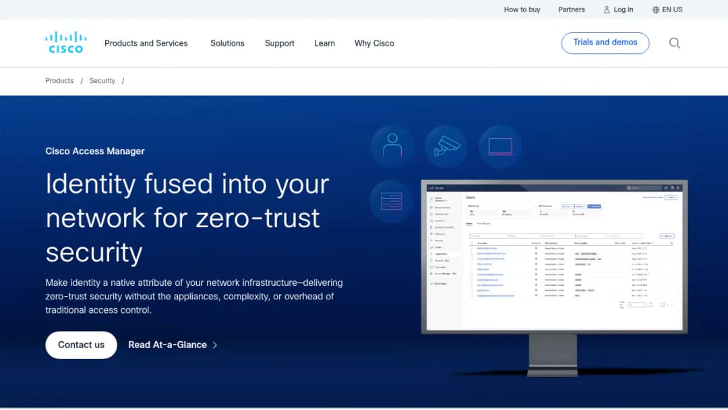Screen dimensions: 728x410
Task: Click the server rack circle icon
Action: coord(392,201)
